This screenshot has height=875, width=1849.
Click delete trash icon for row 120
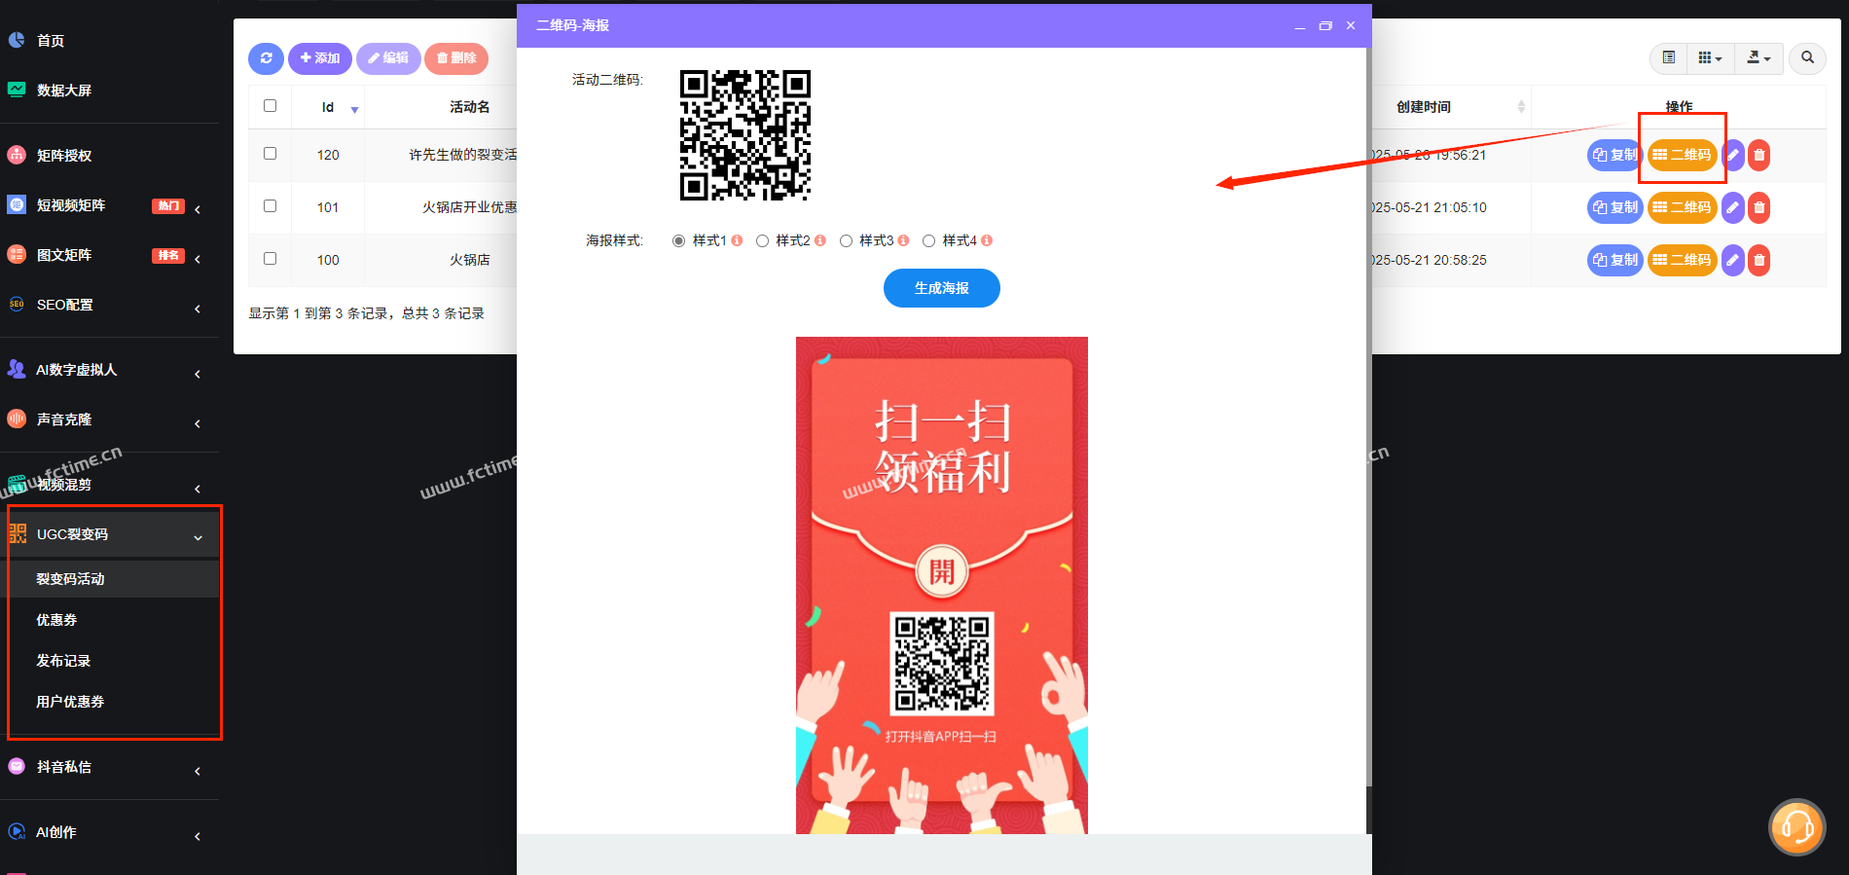tap(1758, 155)
